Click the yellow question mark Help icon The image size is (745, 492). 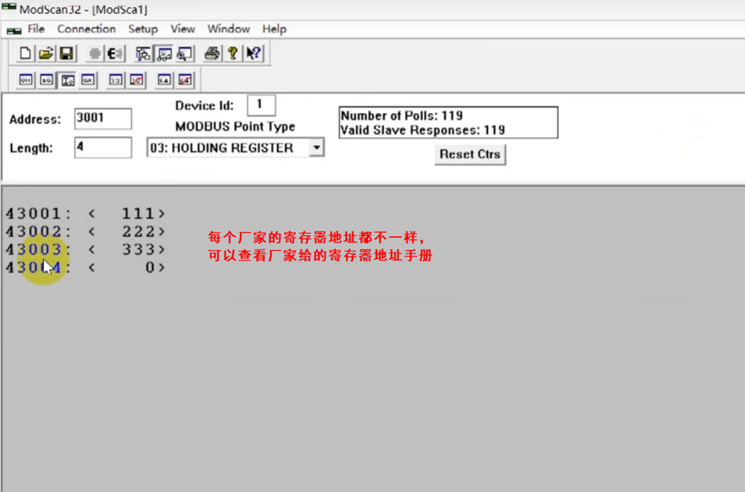pos(232,54)
